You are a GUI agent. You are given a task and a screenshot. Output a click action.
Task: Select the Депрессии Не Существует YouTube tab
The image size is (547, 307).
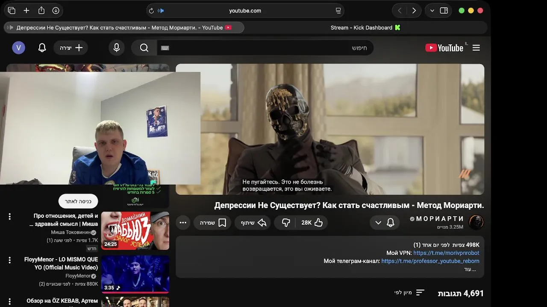click(x=124, y=28)
